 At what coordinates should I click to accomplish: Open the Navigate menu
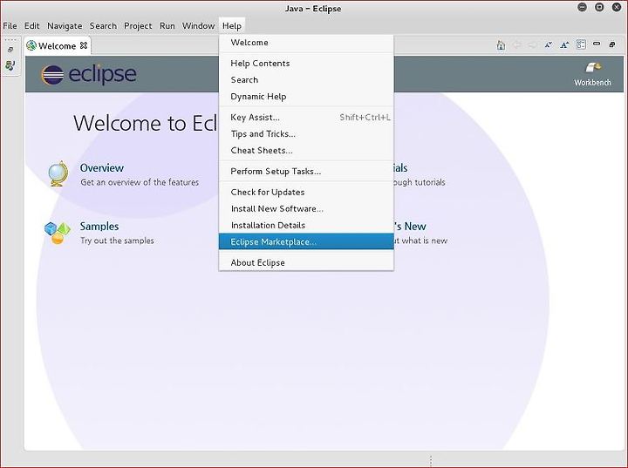pyautogui.click(x=65, y=25)
